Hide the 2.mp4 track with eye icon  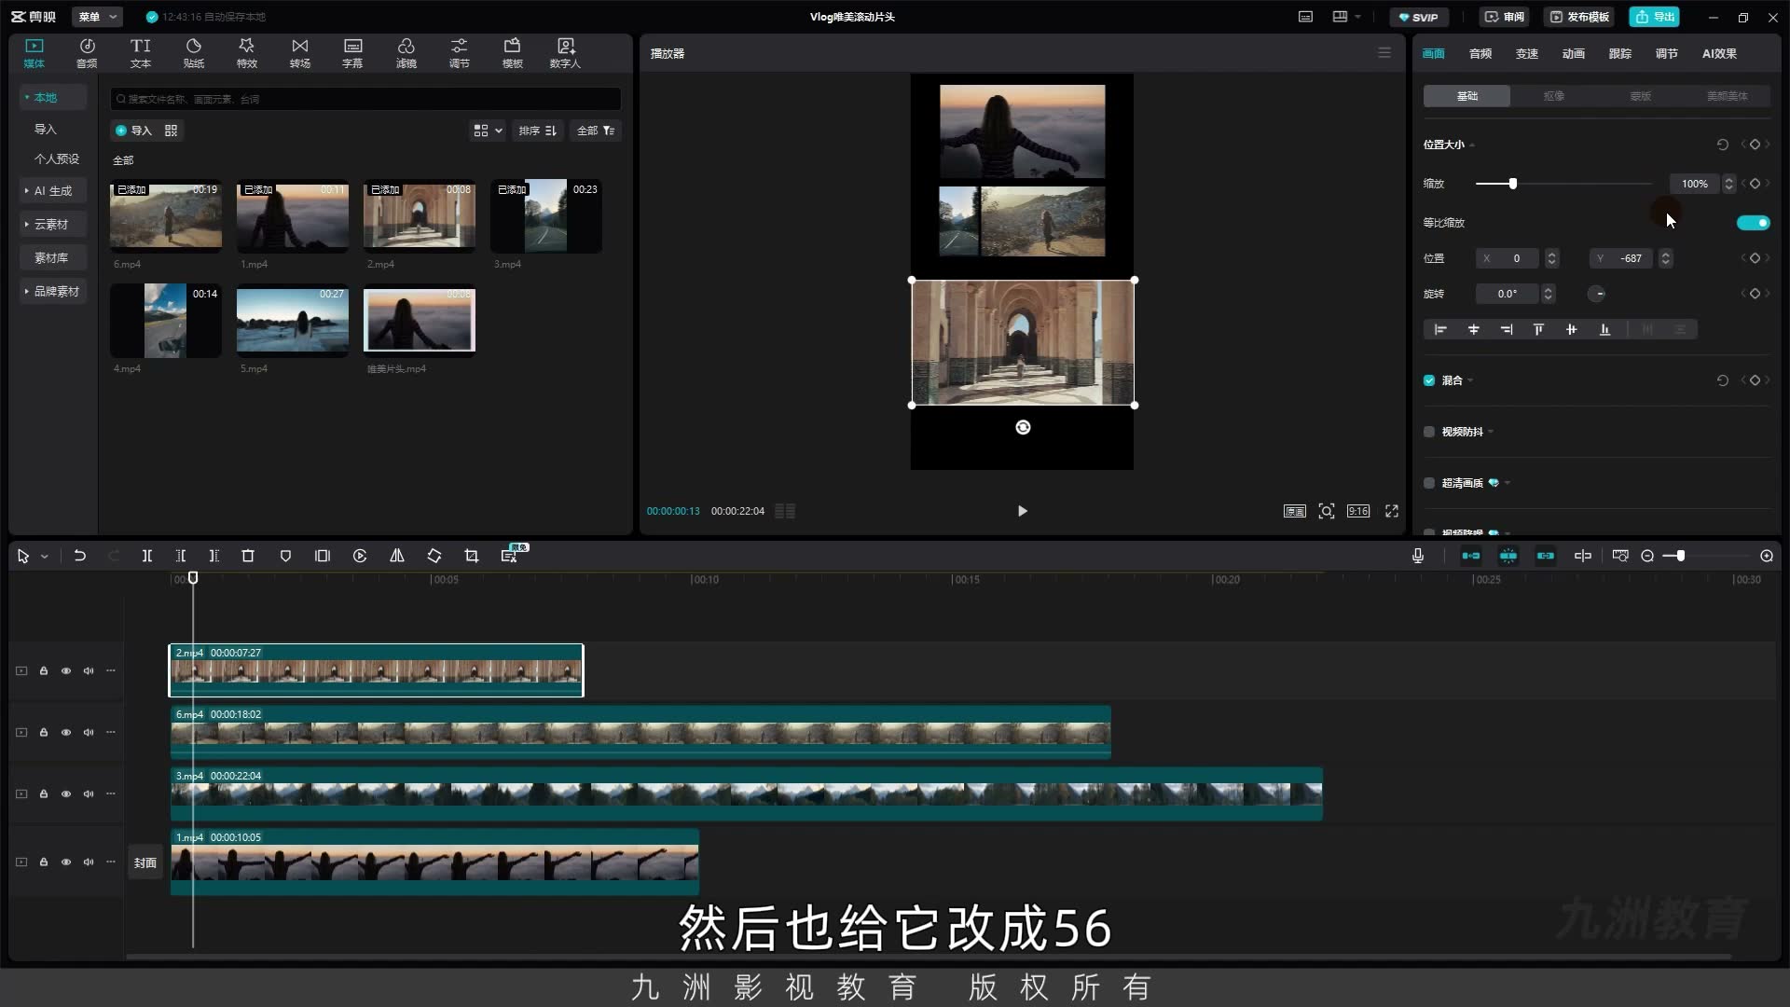(66, 670)
